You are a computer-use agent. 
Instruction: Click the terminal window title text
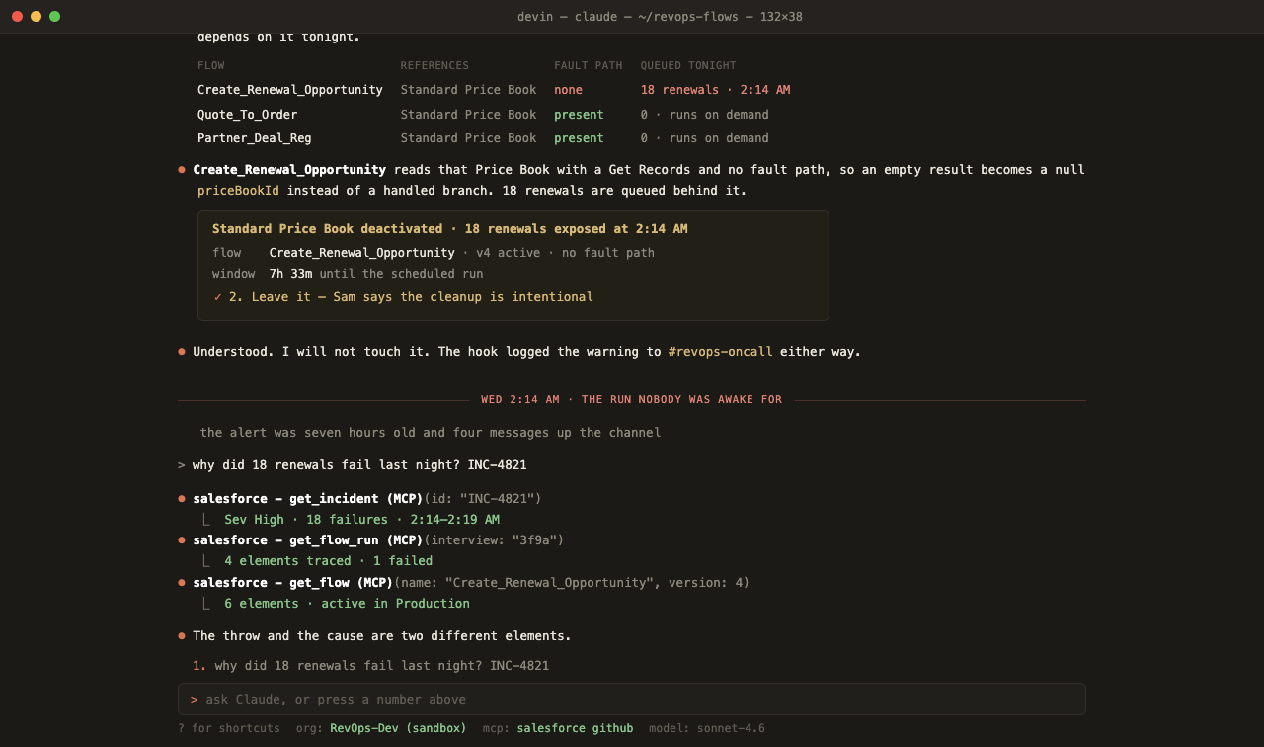[660, 17]
